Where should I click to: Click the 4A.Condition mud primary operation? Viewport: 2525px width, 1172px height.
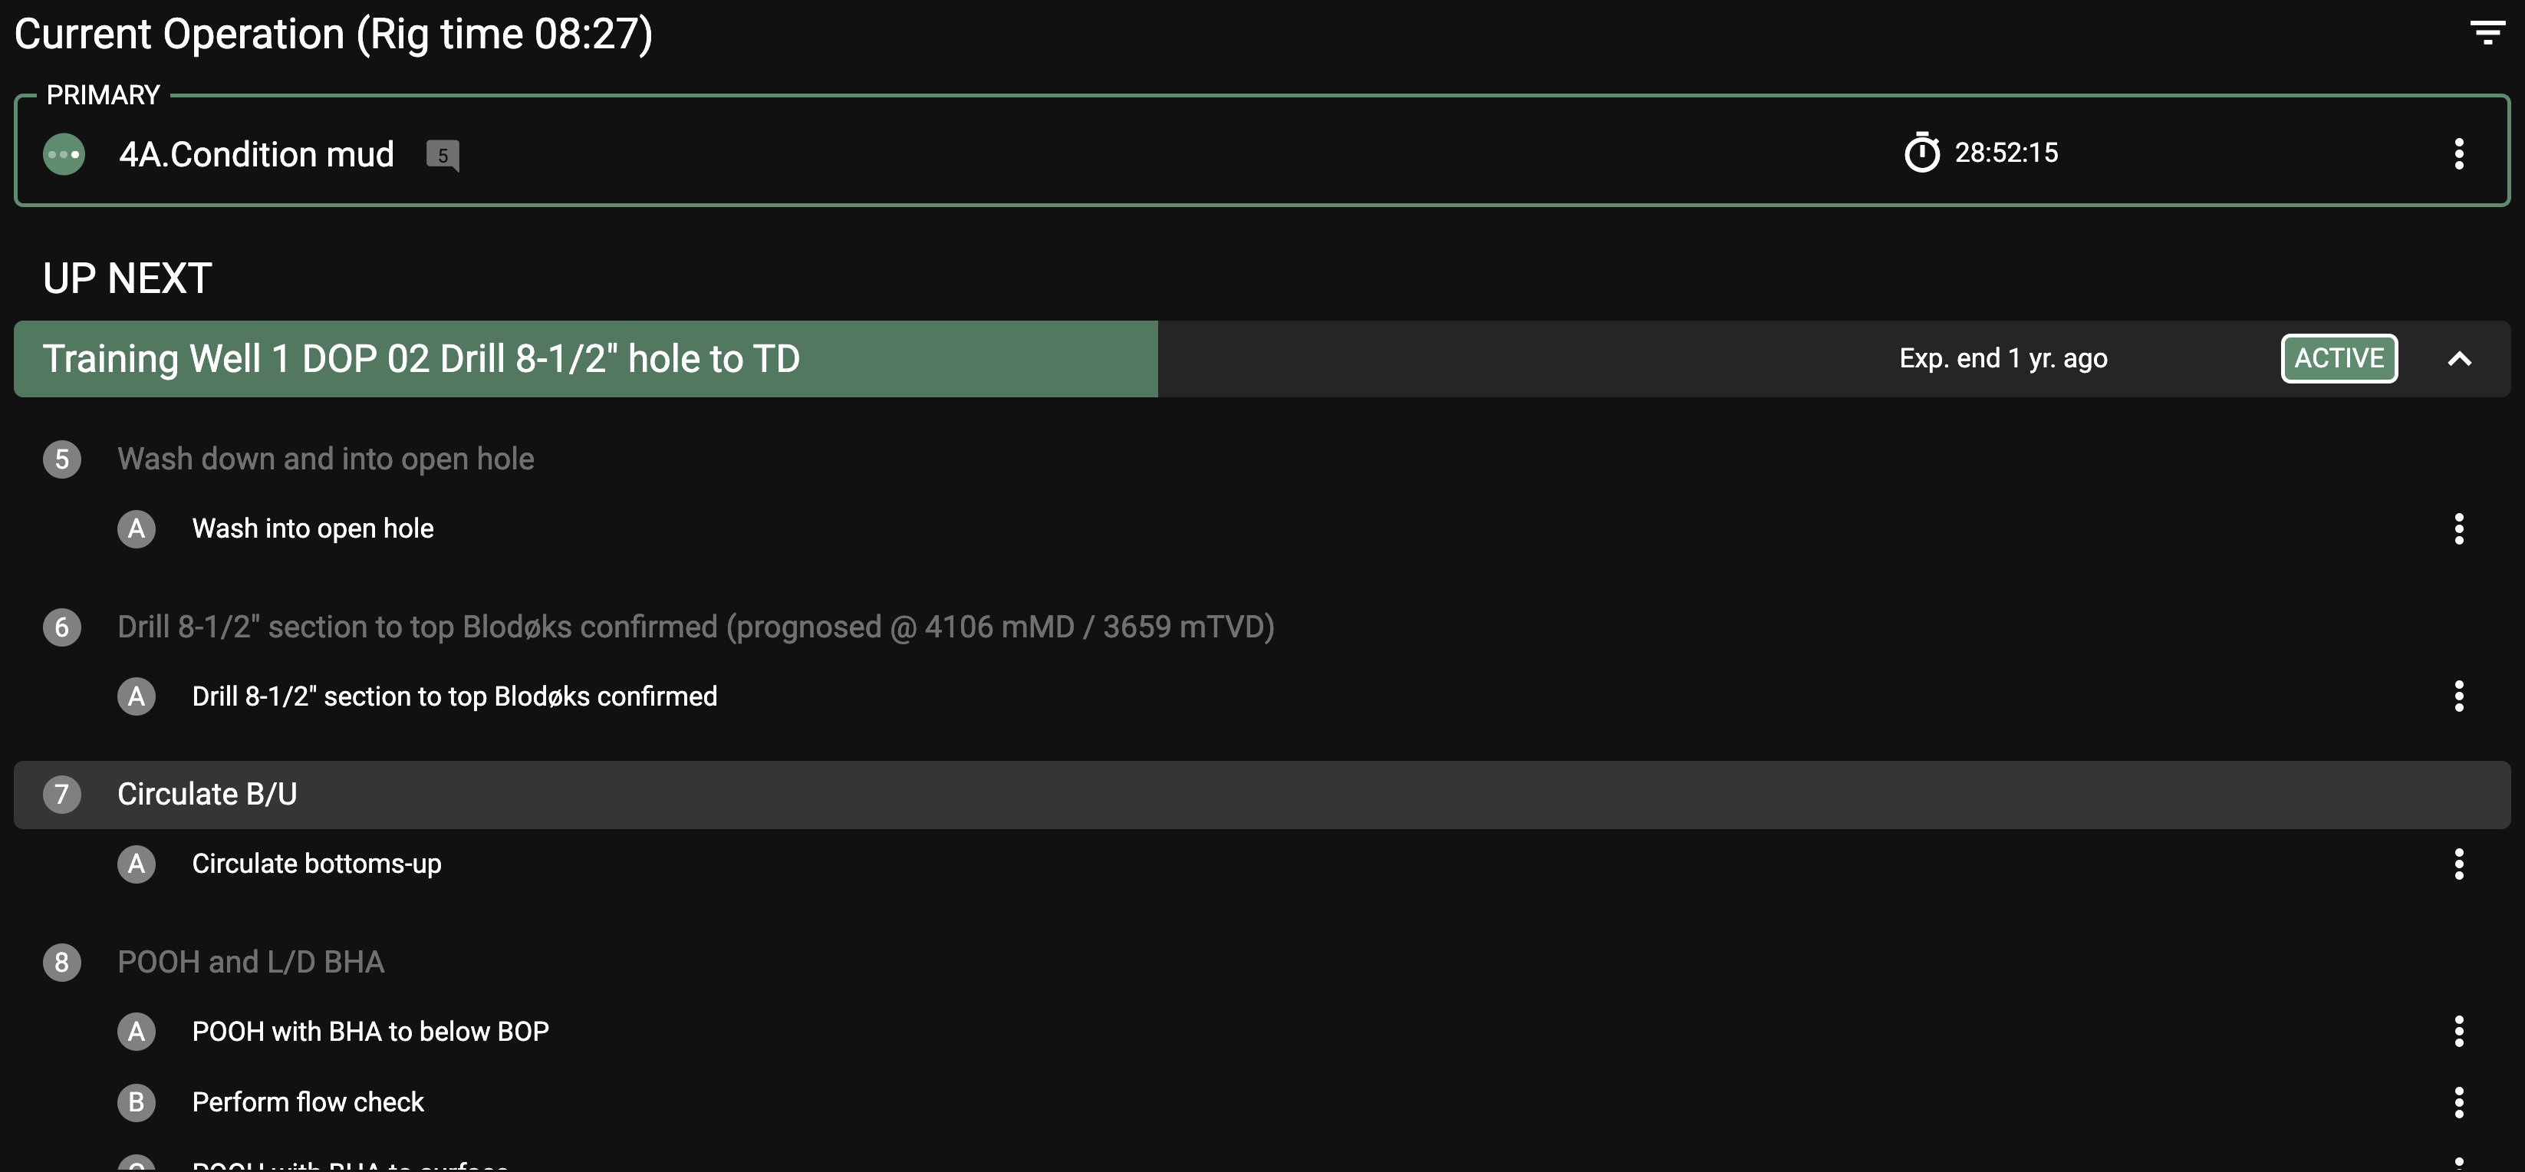[256, 154]
